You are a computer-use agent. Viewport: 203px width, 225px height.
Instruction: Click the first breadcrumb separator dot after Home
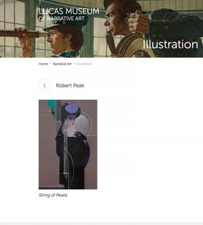50,64
